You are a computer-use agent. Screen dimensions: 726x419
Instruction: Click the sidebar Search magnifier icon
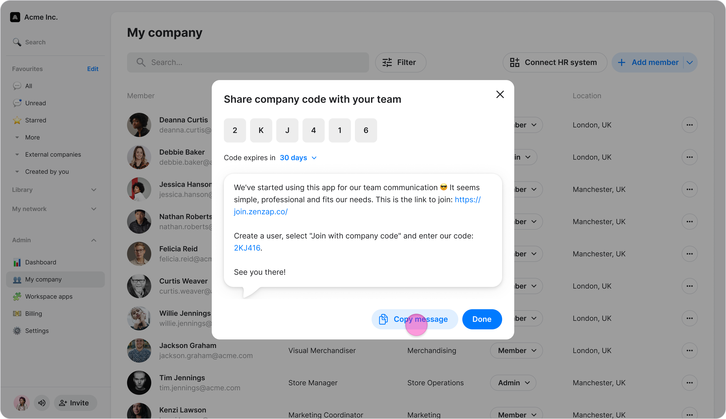[17, 42]
